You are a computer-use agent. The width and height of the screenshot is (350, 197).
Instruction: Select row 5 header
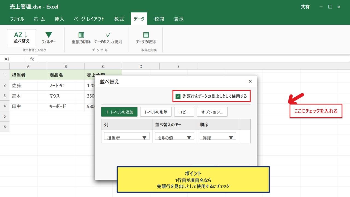[x=5, y=116]
